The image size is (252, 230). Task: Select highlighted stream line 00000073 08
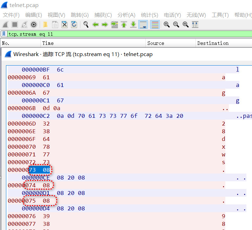click(117, 170)
